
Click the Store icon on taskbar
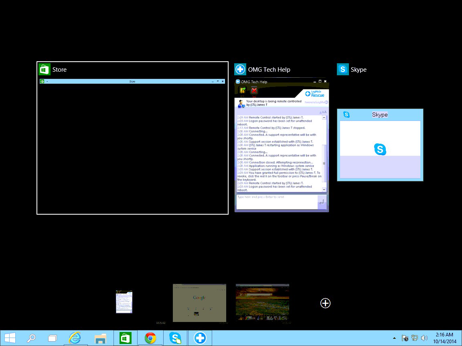[126, 338]
